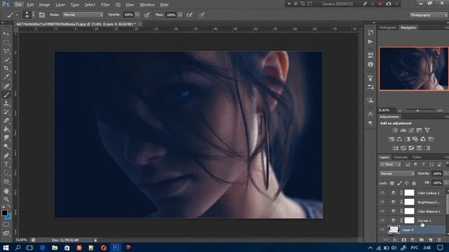Image resolution: width=449 pixels, height=252 pixels.
Task: Add a Hue/Saturation adjustment from Adjustments panel
Action: (391, 139)
